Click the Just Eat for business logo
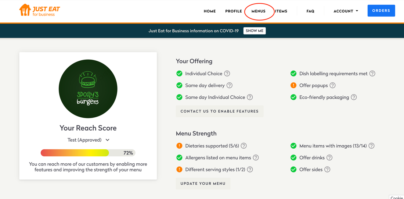 click(x=40, y=10)
